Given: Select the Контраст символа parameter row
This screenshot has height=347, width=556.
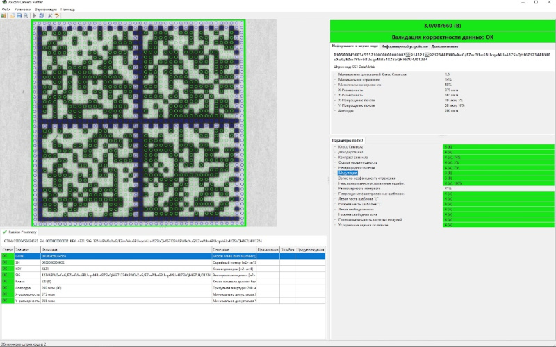Looking at the screenshot, I should [x=443, y=158].
